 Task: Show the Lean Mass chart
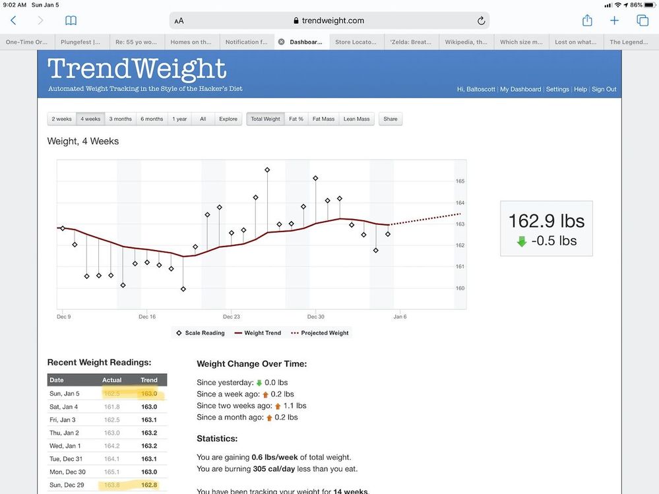(x=356, y=119)
